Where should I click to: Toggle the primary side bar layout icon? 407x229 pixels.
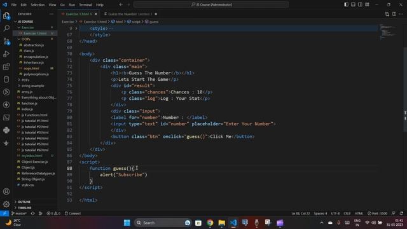(346, 4)
